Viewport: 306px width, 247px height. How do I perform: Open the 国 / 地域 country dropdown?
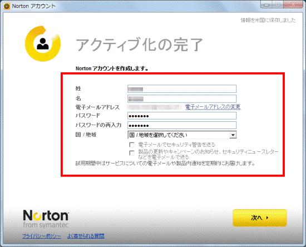click(182, 135)
